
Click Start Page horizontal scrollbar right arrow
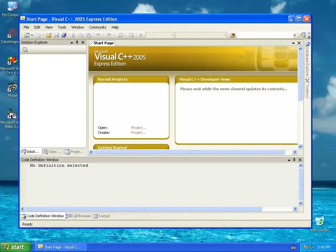[x=295, y=152]
